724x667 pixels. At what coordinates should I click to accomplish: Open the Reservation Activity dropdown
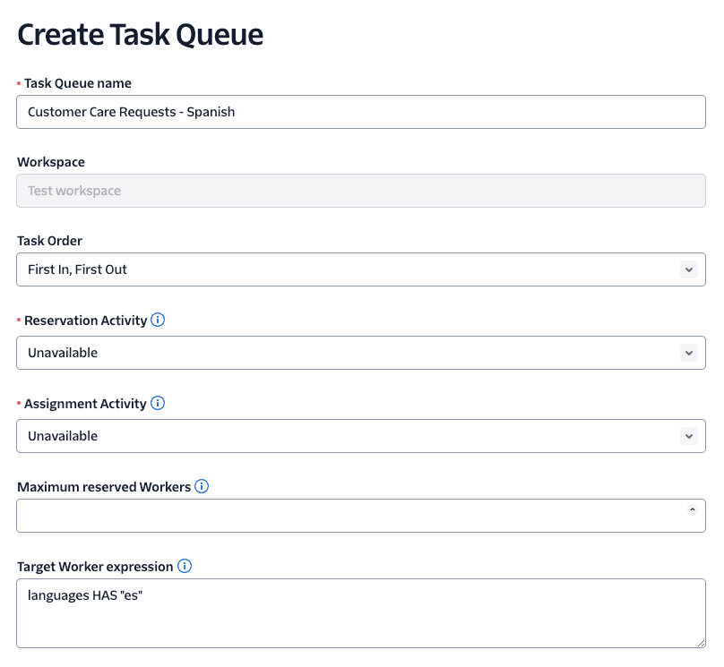(x=358, y=352)
